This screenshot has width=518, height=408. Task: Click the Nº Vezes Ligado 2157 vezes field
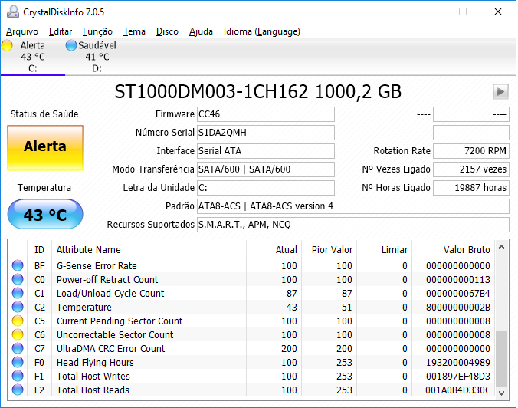pyautogui.click(x=470, y=169)
